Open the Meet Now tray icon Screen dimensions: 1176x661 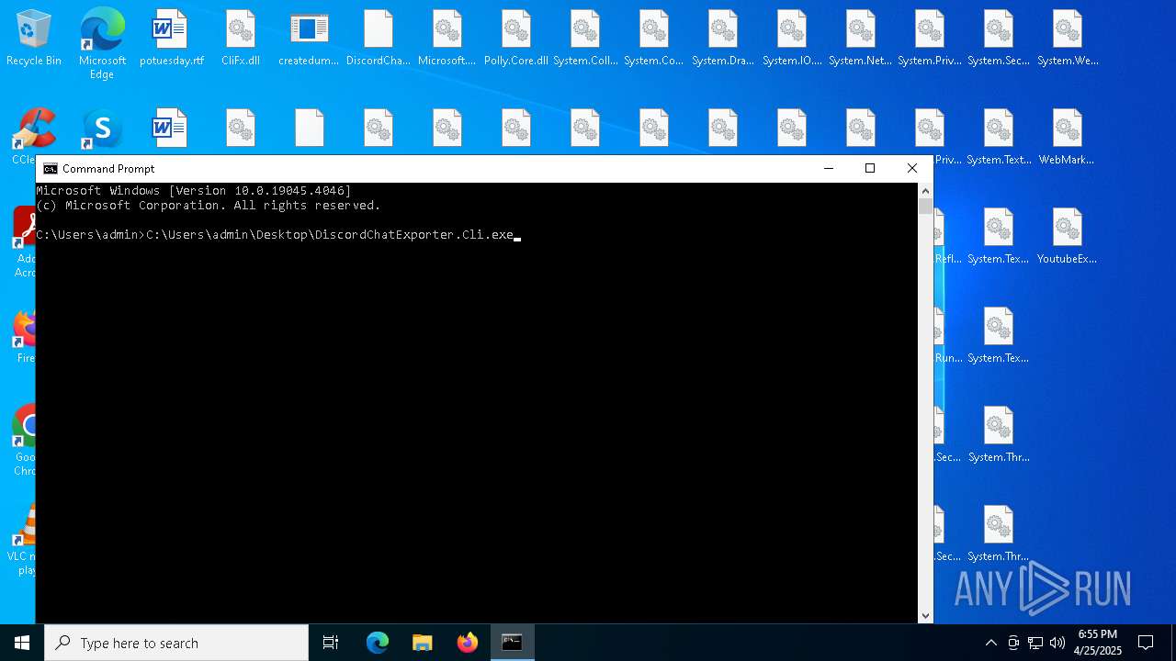click(x=1013, y=643)
